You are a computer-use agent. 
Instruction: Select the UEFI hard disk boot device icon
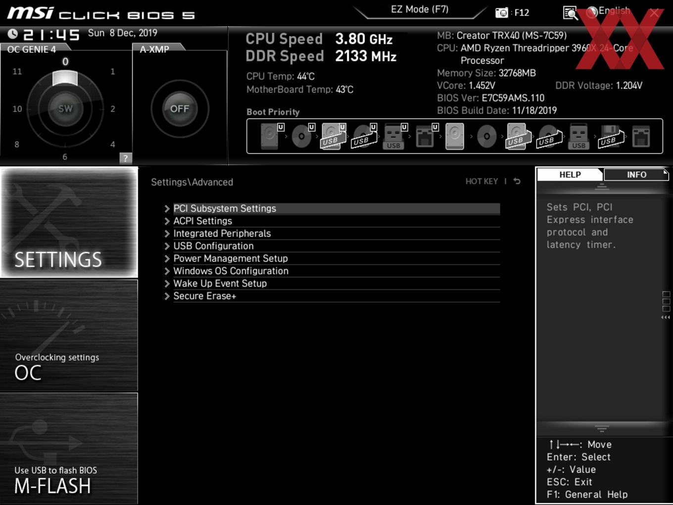[x=270, y=136]
